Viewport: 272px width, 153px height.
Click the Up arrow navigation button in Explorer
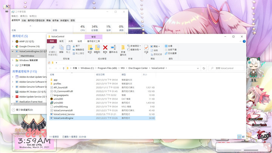[63, 68]
